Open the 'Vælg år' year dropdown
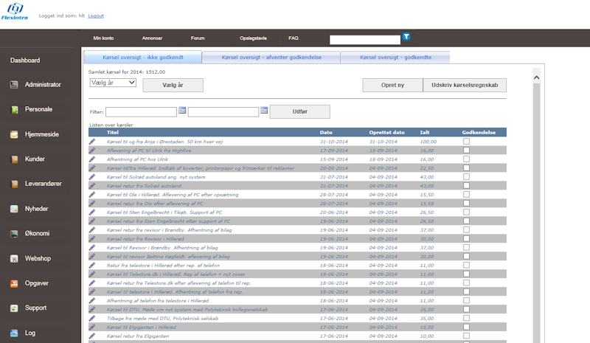 point(113,83)
